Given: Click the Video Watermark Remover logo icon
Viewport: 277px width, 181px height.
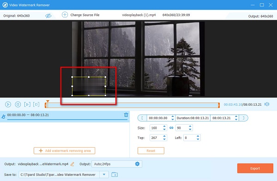Looking at the screenshot, I should pos(5,5).
